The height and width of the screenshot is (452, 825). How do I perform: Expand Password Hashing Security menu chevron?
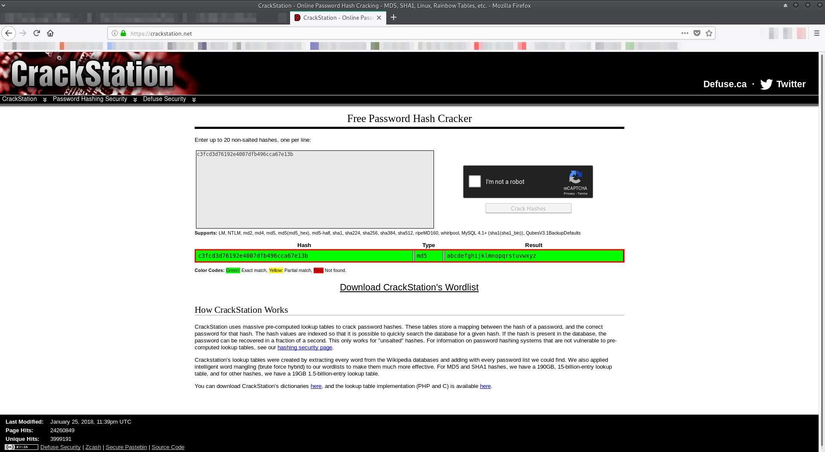tap(135, 99)
